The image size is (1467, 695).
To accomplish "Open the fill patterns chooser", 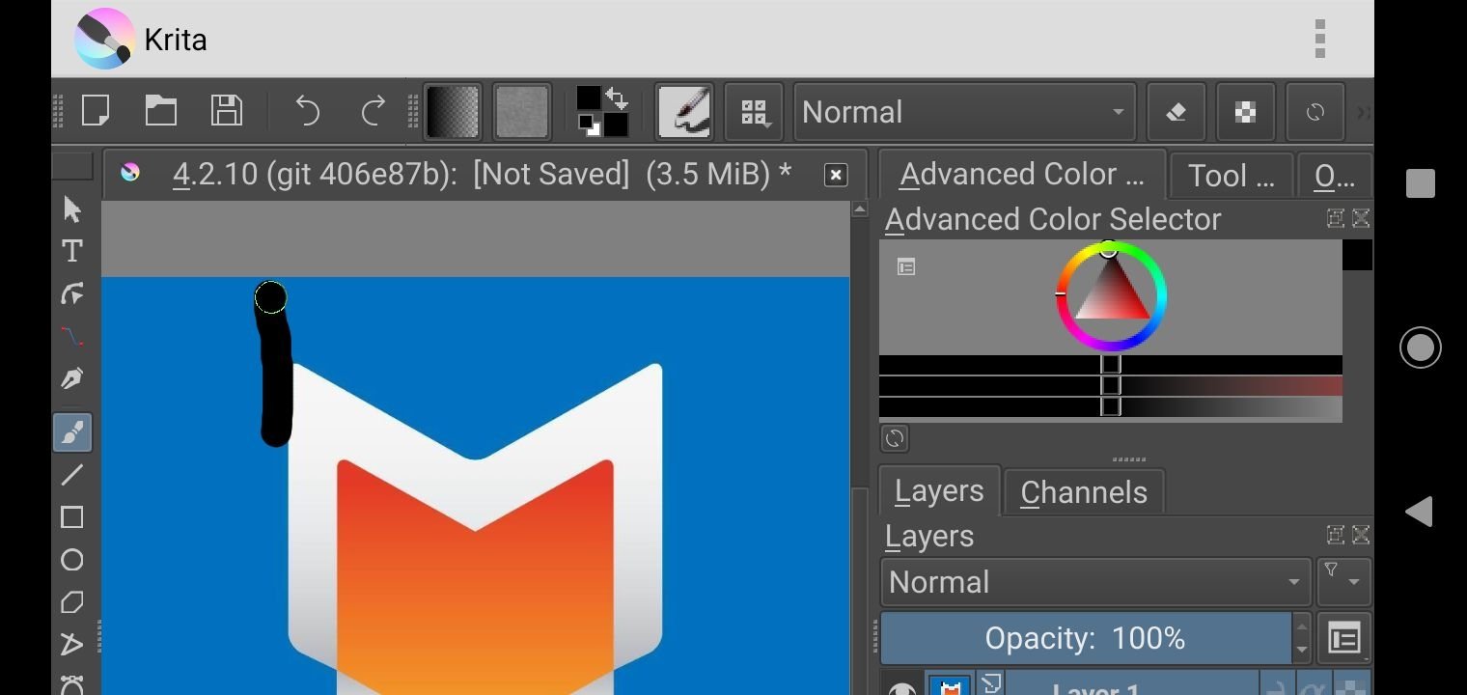I will (521, 112).
